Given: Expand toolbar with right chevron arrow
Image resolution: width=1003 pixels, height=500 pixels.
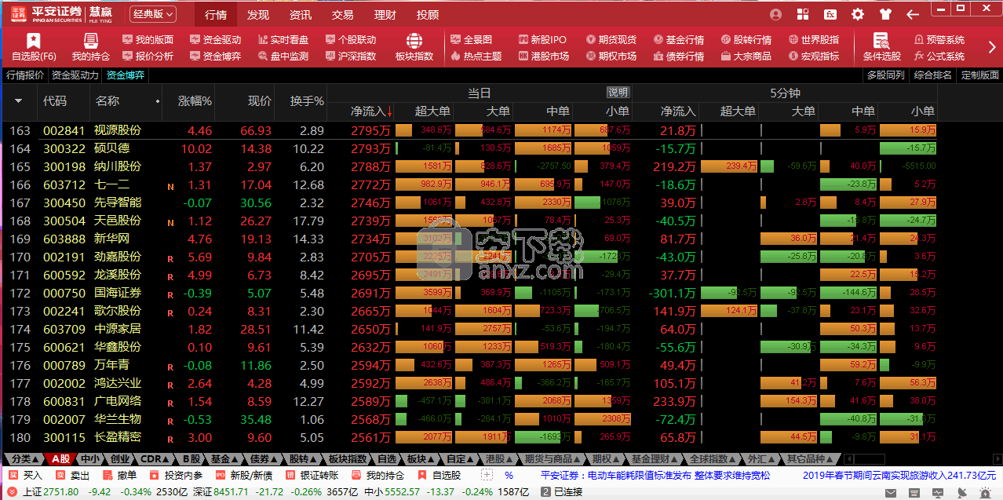Looking at the screenshot, I should click(992, 47).
